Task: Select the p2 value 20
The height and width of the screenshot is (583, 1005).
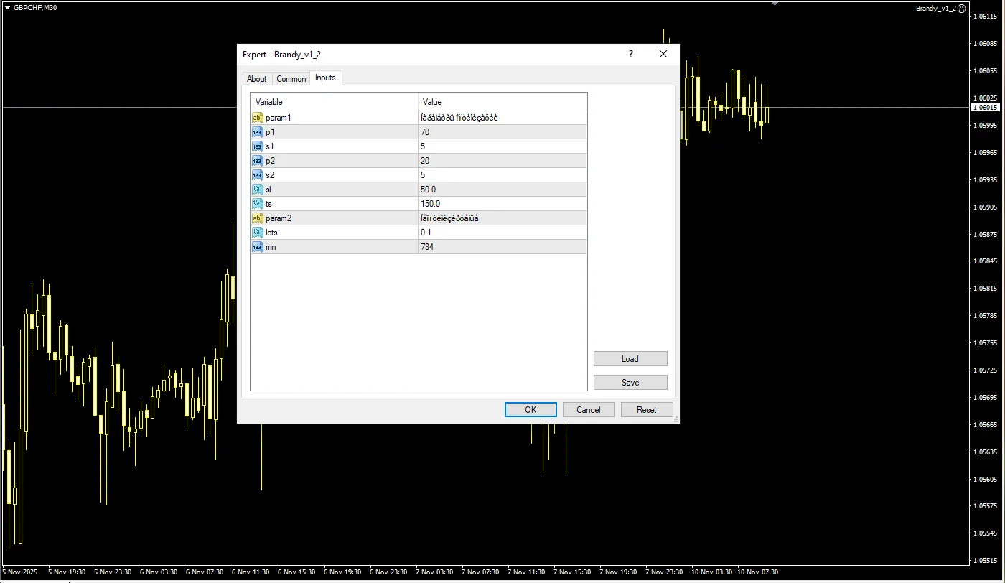Action: click(425, 161)
